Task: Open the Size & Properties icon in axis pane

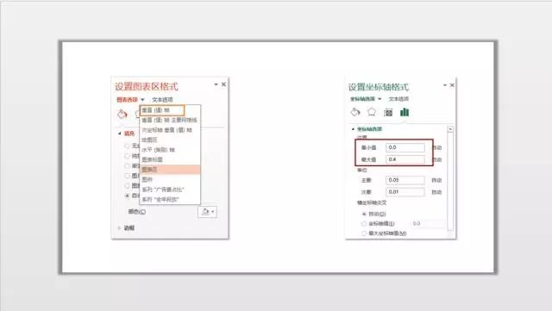Action: (388, 113)
